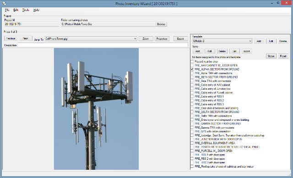Click the template Delete button

[x=283, y=41]
